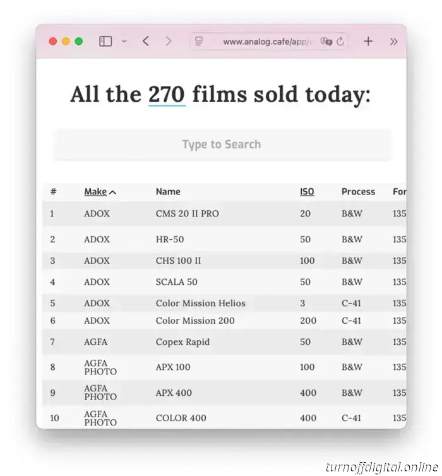Select the CHS 100 II film name
Screen dimensions: 442x476
click(x=178, y=261)
